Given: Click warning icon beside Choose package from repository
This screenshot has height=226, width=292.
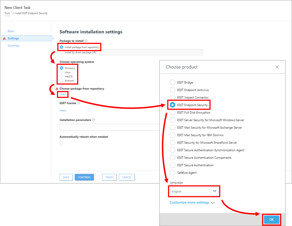Looking at the screenshot, I should click(57, 89).
